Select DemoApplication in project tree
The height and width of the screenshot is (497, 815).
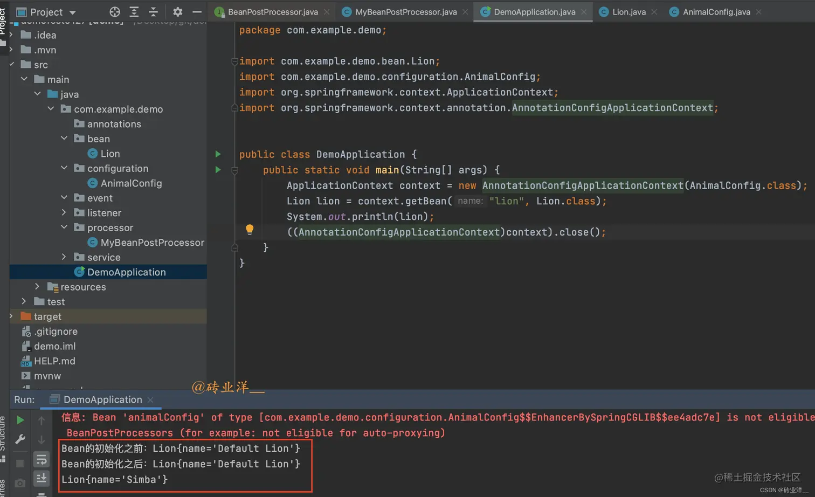126,272
